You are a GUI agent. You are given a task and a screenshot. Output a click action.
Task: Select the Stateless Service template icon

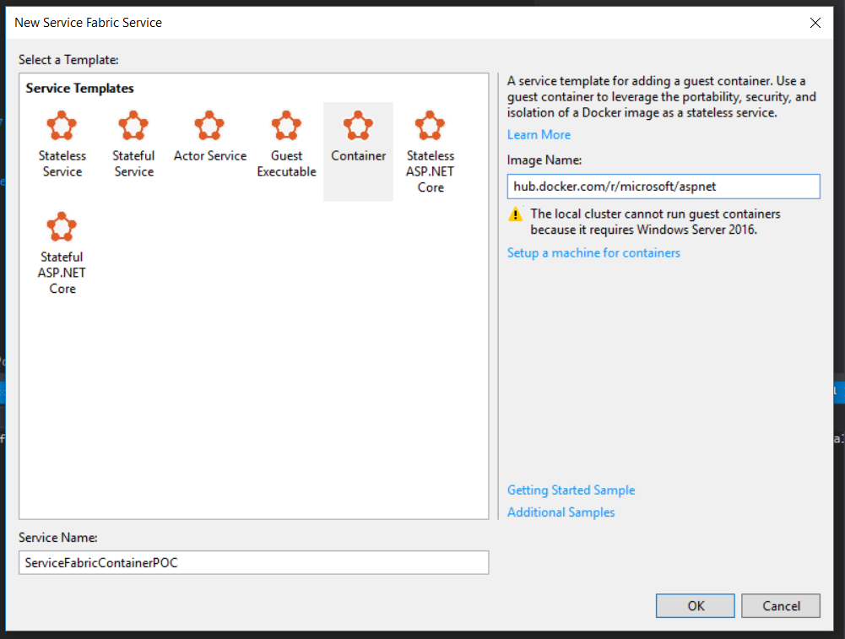click(62, 126)
